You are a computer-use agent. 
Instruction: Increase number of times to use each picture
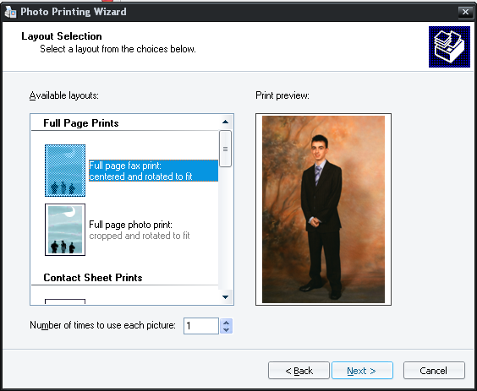[x=226, y=323]
